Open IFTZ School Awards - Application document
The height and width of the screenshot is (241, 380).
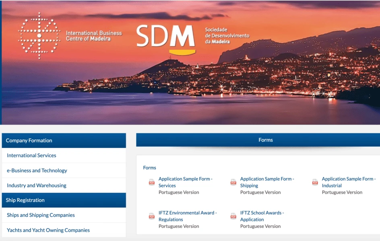point(262,216)
